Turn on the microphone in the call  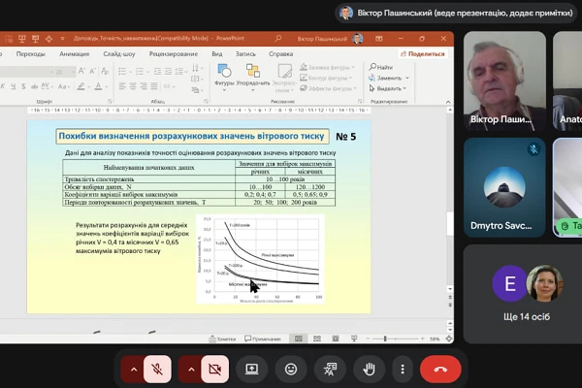tap(157, 369)
